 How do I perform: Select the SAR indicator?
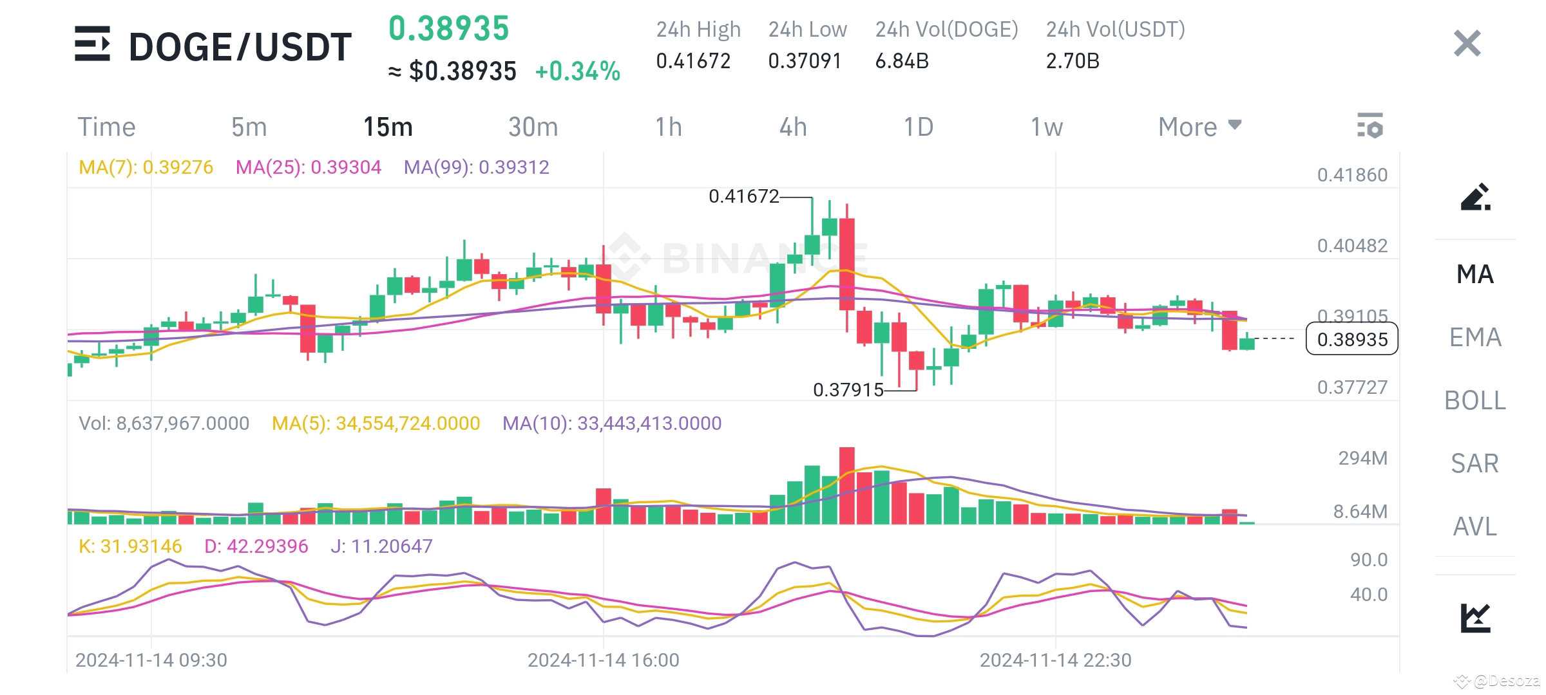click(x=1474, y=463)
